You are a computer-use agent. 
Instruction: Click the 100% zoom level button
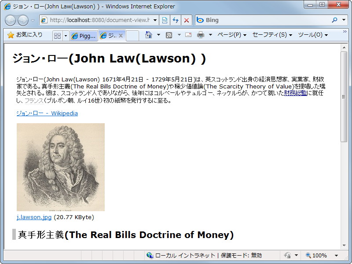pyautogui.click(x=316, y=255)
